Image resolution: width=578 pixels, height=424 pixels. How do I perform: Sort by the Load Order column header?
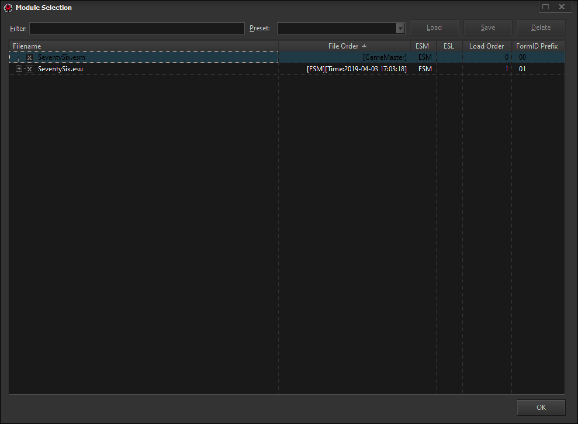[486, 46]
